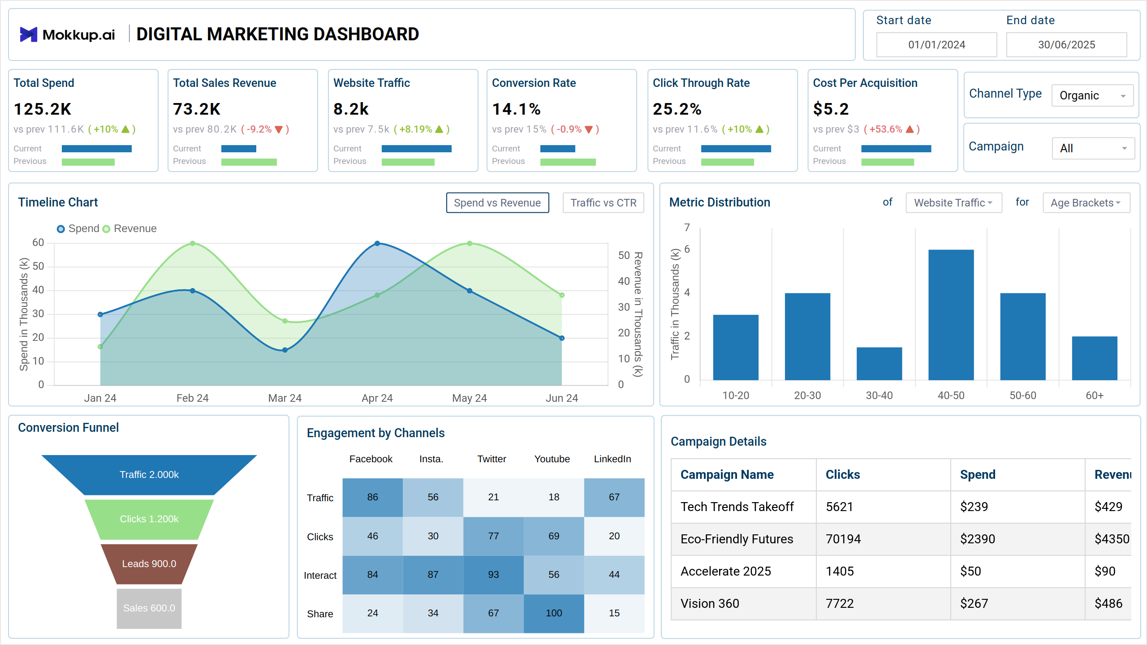1147x645 pixels.
Task: Click the 20-30 age bracket bar
Action: (x=807, y=337)
